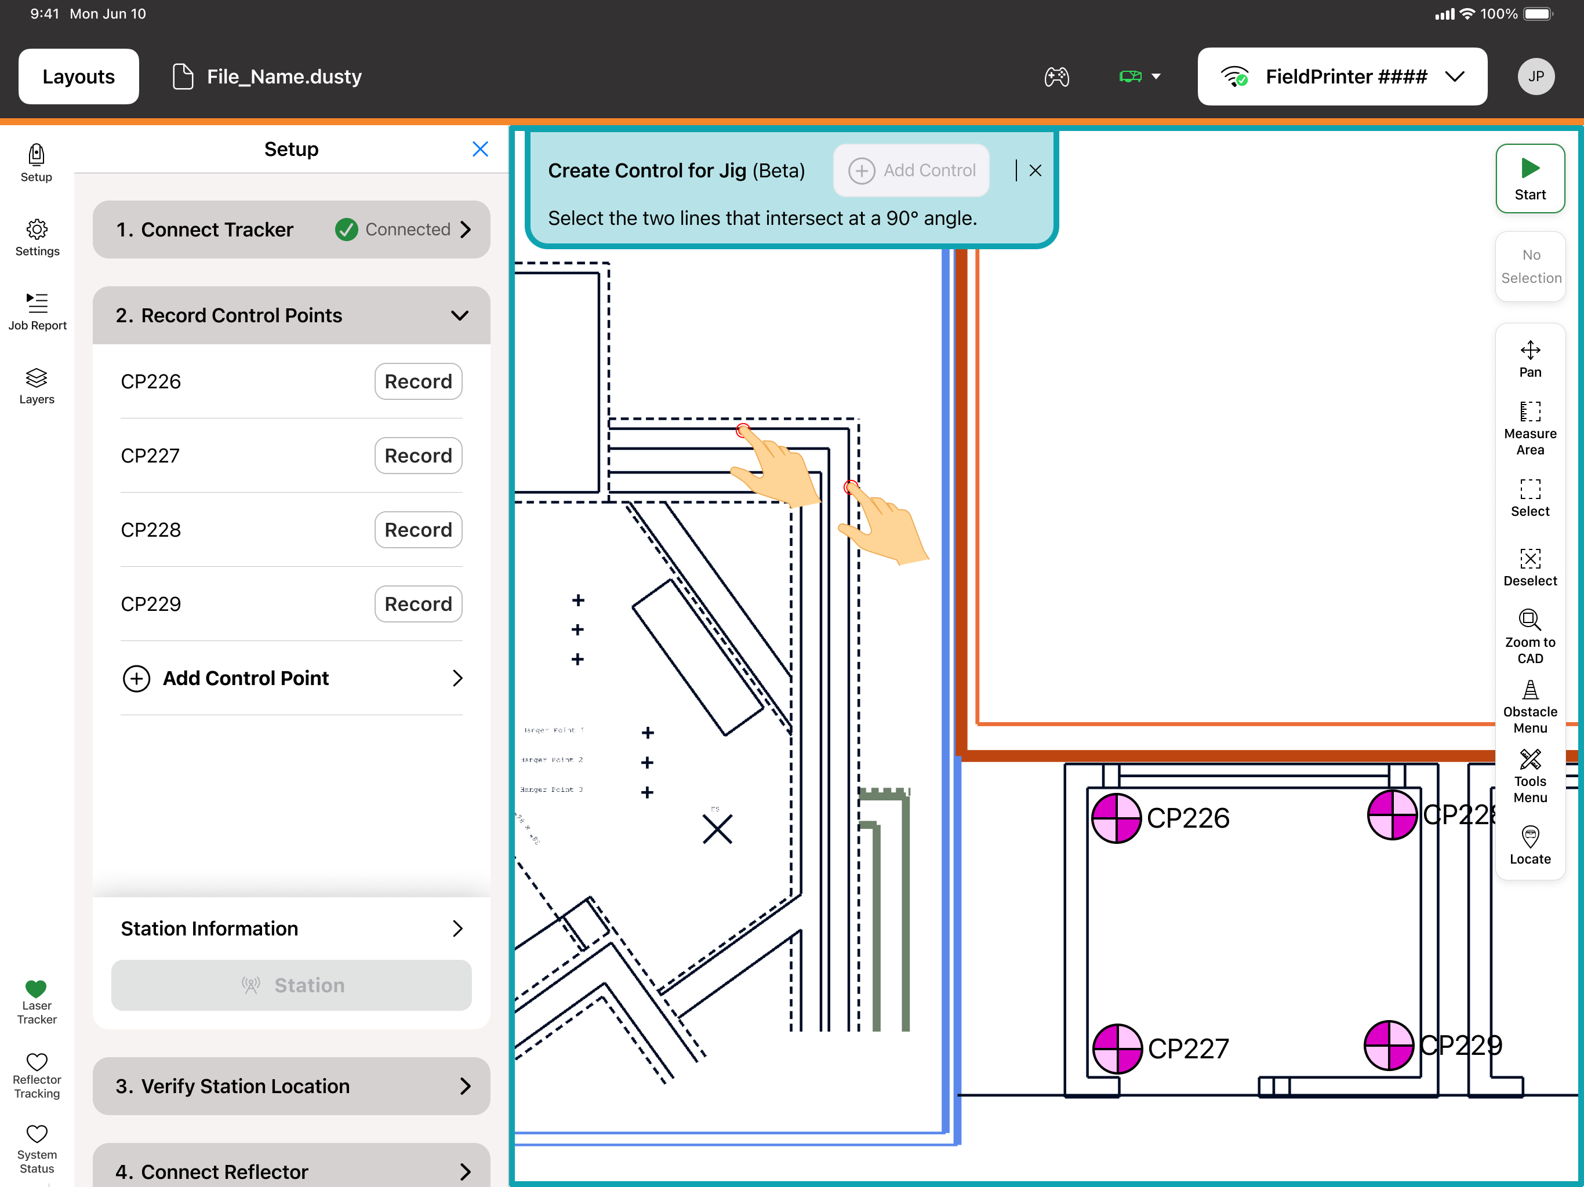Open Station Information details
Viewport: 1584px width, 1187px height.
click(x=290, y=928)
